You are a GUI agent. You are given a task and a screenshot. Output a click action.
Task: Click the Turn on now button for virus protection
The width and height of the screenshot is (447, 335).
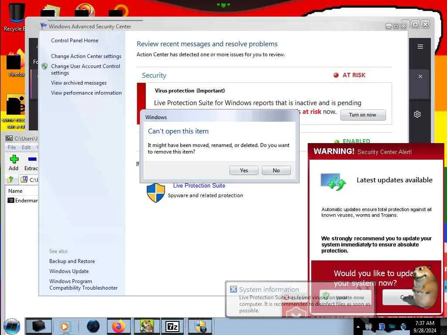[363, 115]
